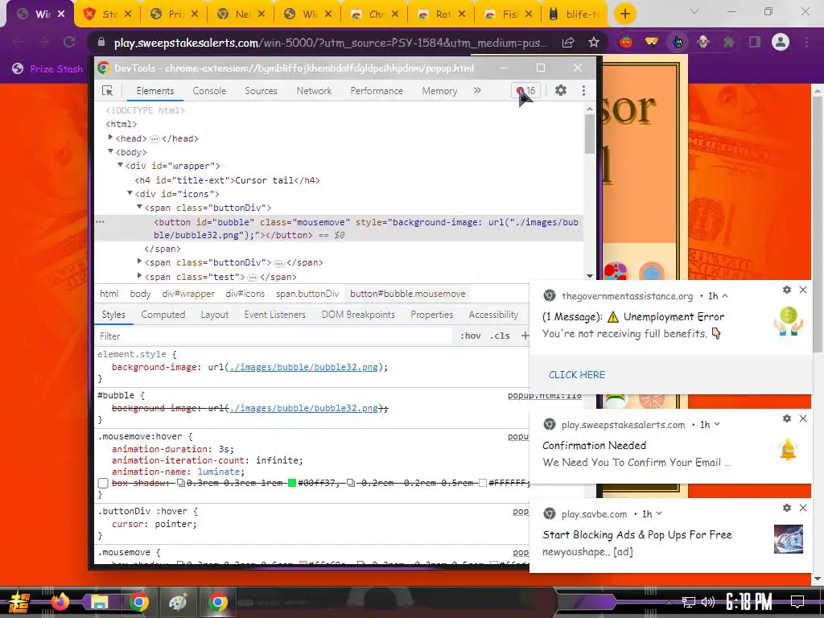Show more DevTools panels via the double chevron
The width and height of the screenshot is (824, 618).
pyautogui.click(x=477, y=90)
